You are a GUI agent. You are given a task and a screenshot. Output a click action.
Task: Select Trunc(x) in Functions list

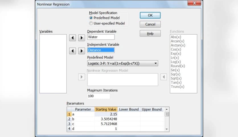click(177, 87)
